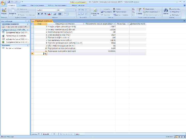Screen dimensions: 186x139
Task: Toggle italic (К) formatting
Action: click(x=42, y=14)
